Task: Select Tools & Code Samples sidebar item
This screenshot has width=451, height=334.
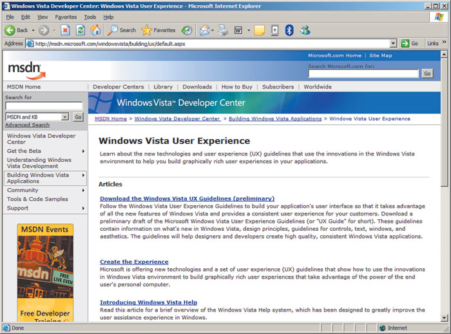Action: tap(37, 199)
